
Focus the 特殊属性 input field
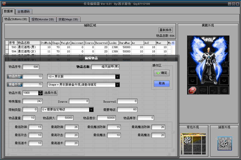(x=32, y=101)
